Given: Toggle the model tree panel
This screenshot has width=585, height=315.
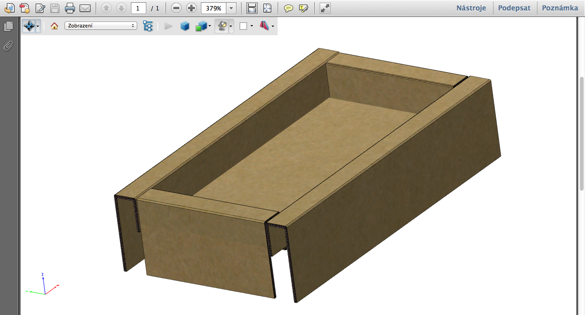Looking at the screenshot, I should coord(148,26).
